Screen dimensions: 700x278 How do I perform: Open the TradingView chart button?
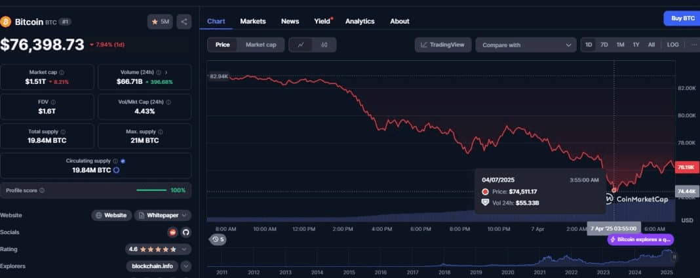[x=443, y=45]
